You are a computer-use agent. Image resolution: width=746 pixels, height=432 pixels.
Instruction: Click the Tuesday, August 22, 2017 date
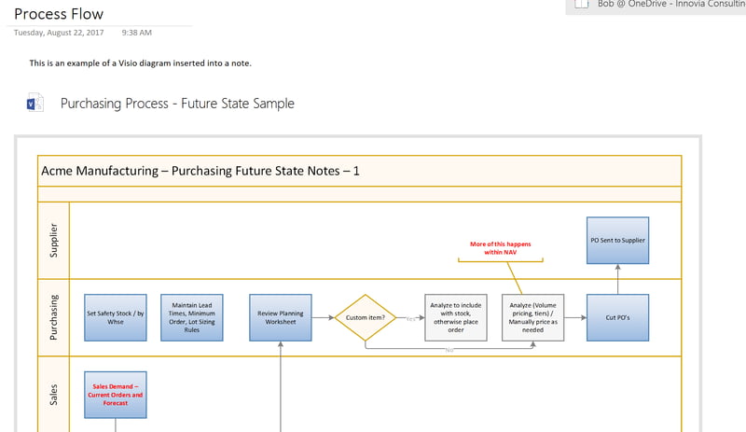(x=58, y=33)
